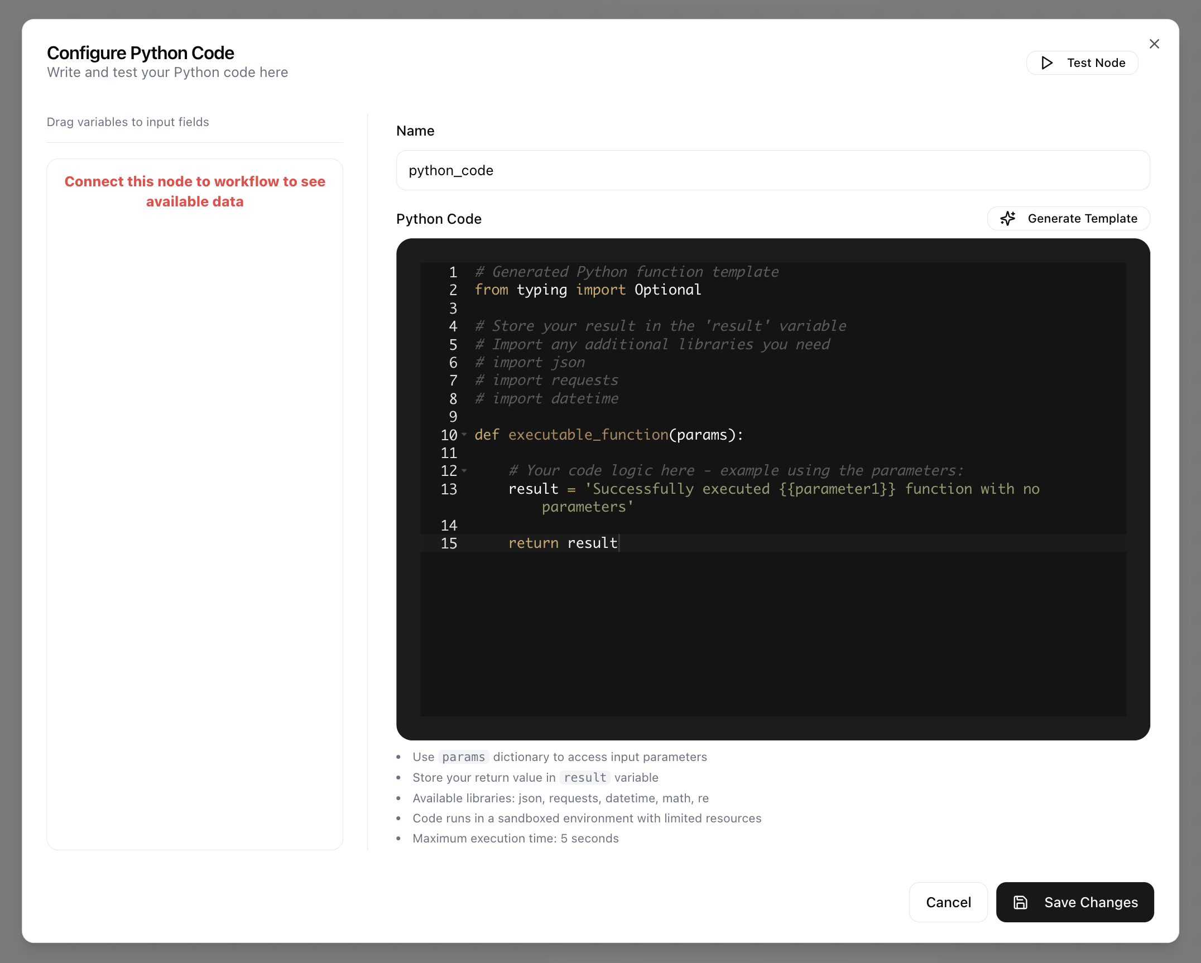Collapse the code fold arrow on line 12

pyautogui.click(x=464, y=471)
